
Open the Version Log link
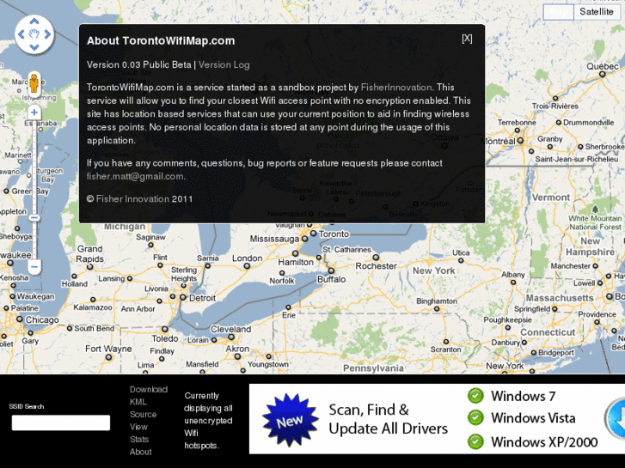(x=224, y=64)
